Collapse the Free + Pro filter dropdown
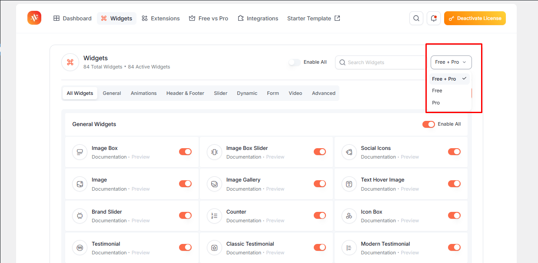The width and height of the screenshot is (538, 263). point(451,62)
